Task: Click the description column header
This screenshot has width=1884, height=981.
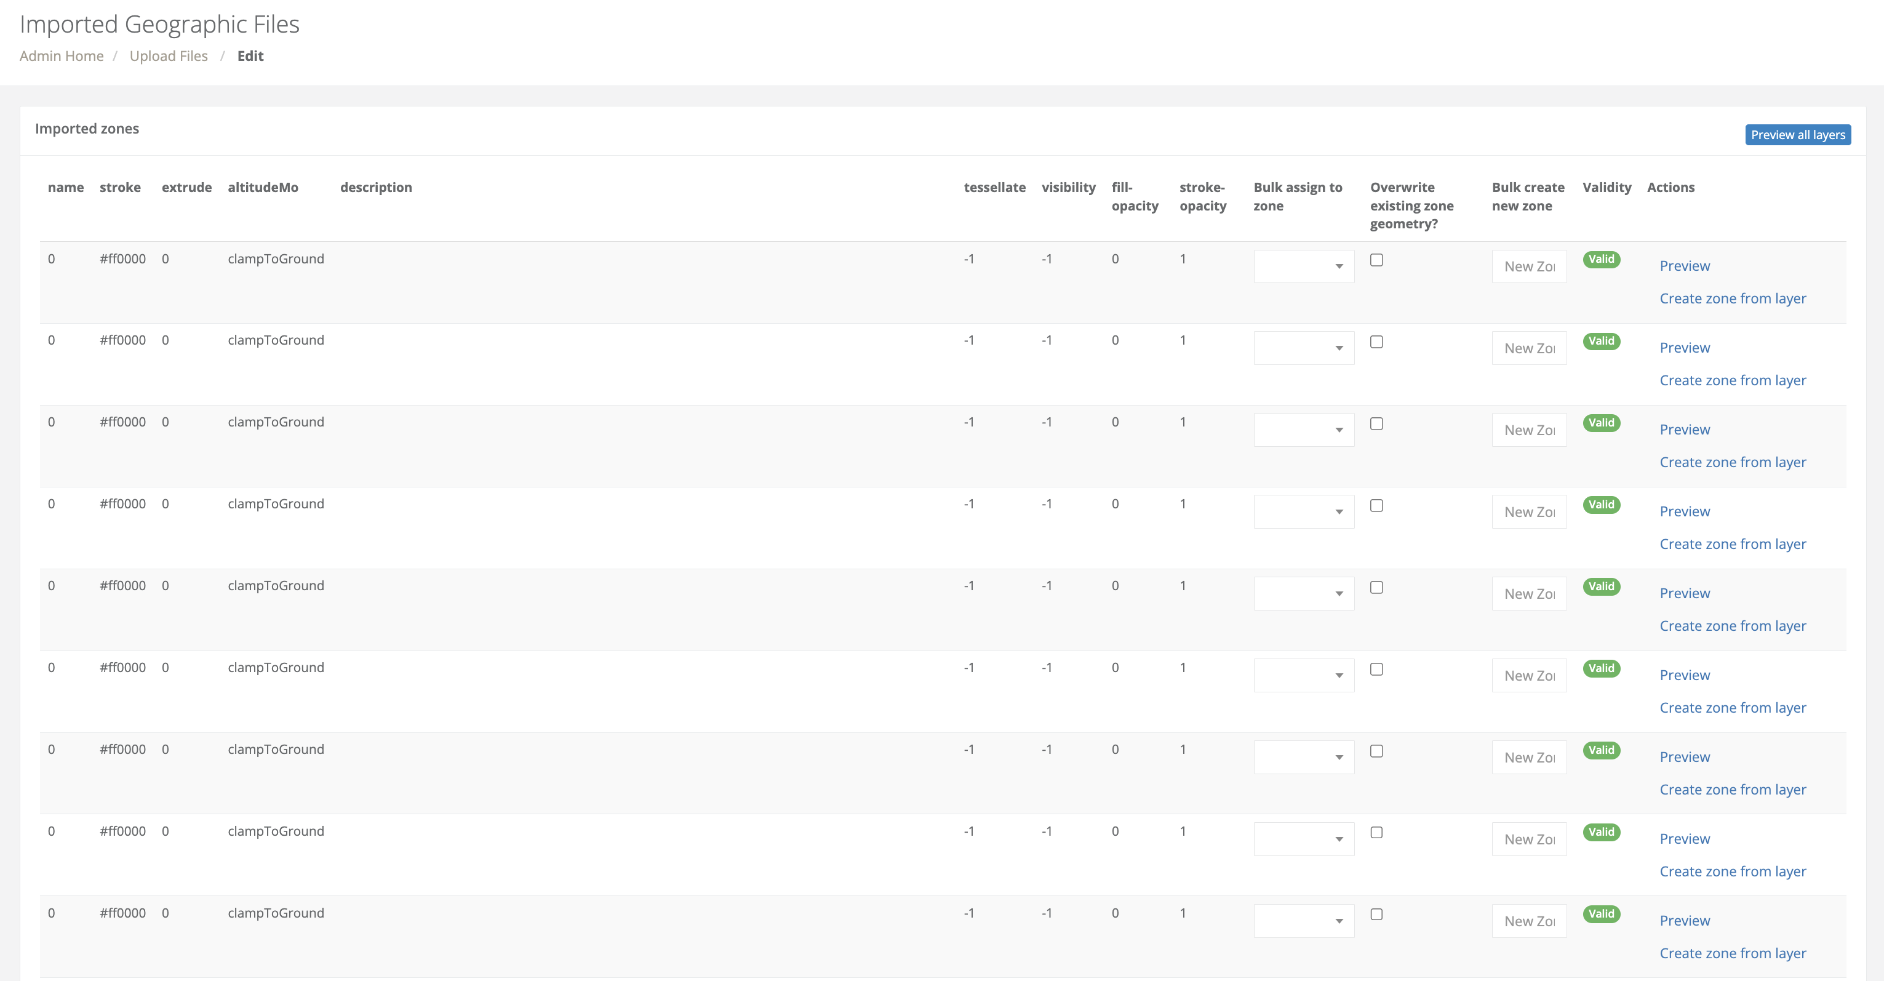Action: 376,187
